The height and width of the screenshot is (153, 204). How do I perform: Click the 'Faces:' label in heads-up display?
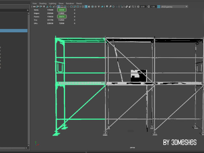37,17
